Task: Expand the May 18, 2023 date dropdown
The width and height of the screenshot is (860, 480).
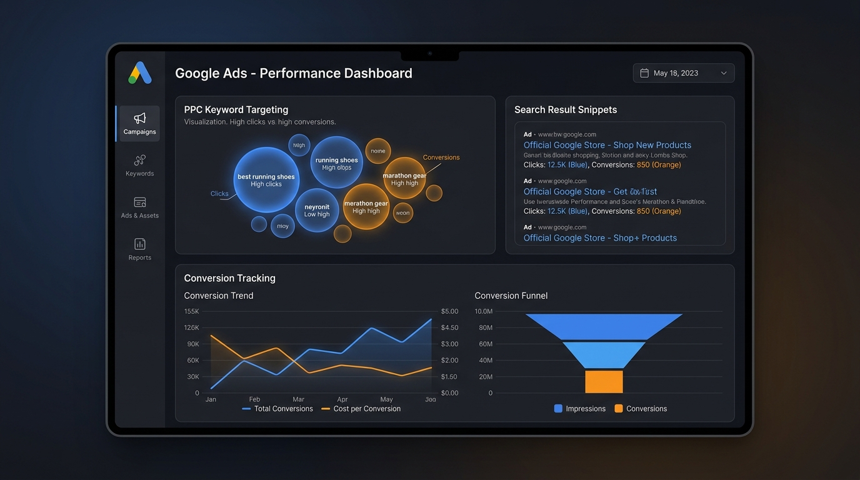Action: click(684, 73)
